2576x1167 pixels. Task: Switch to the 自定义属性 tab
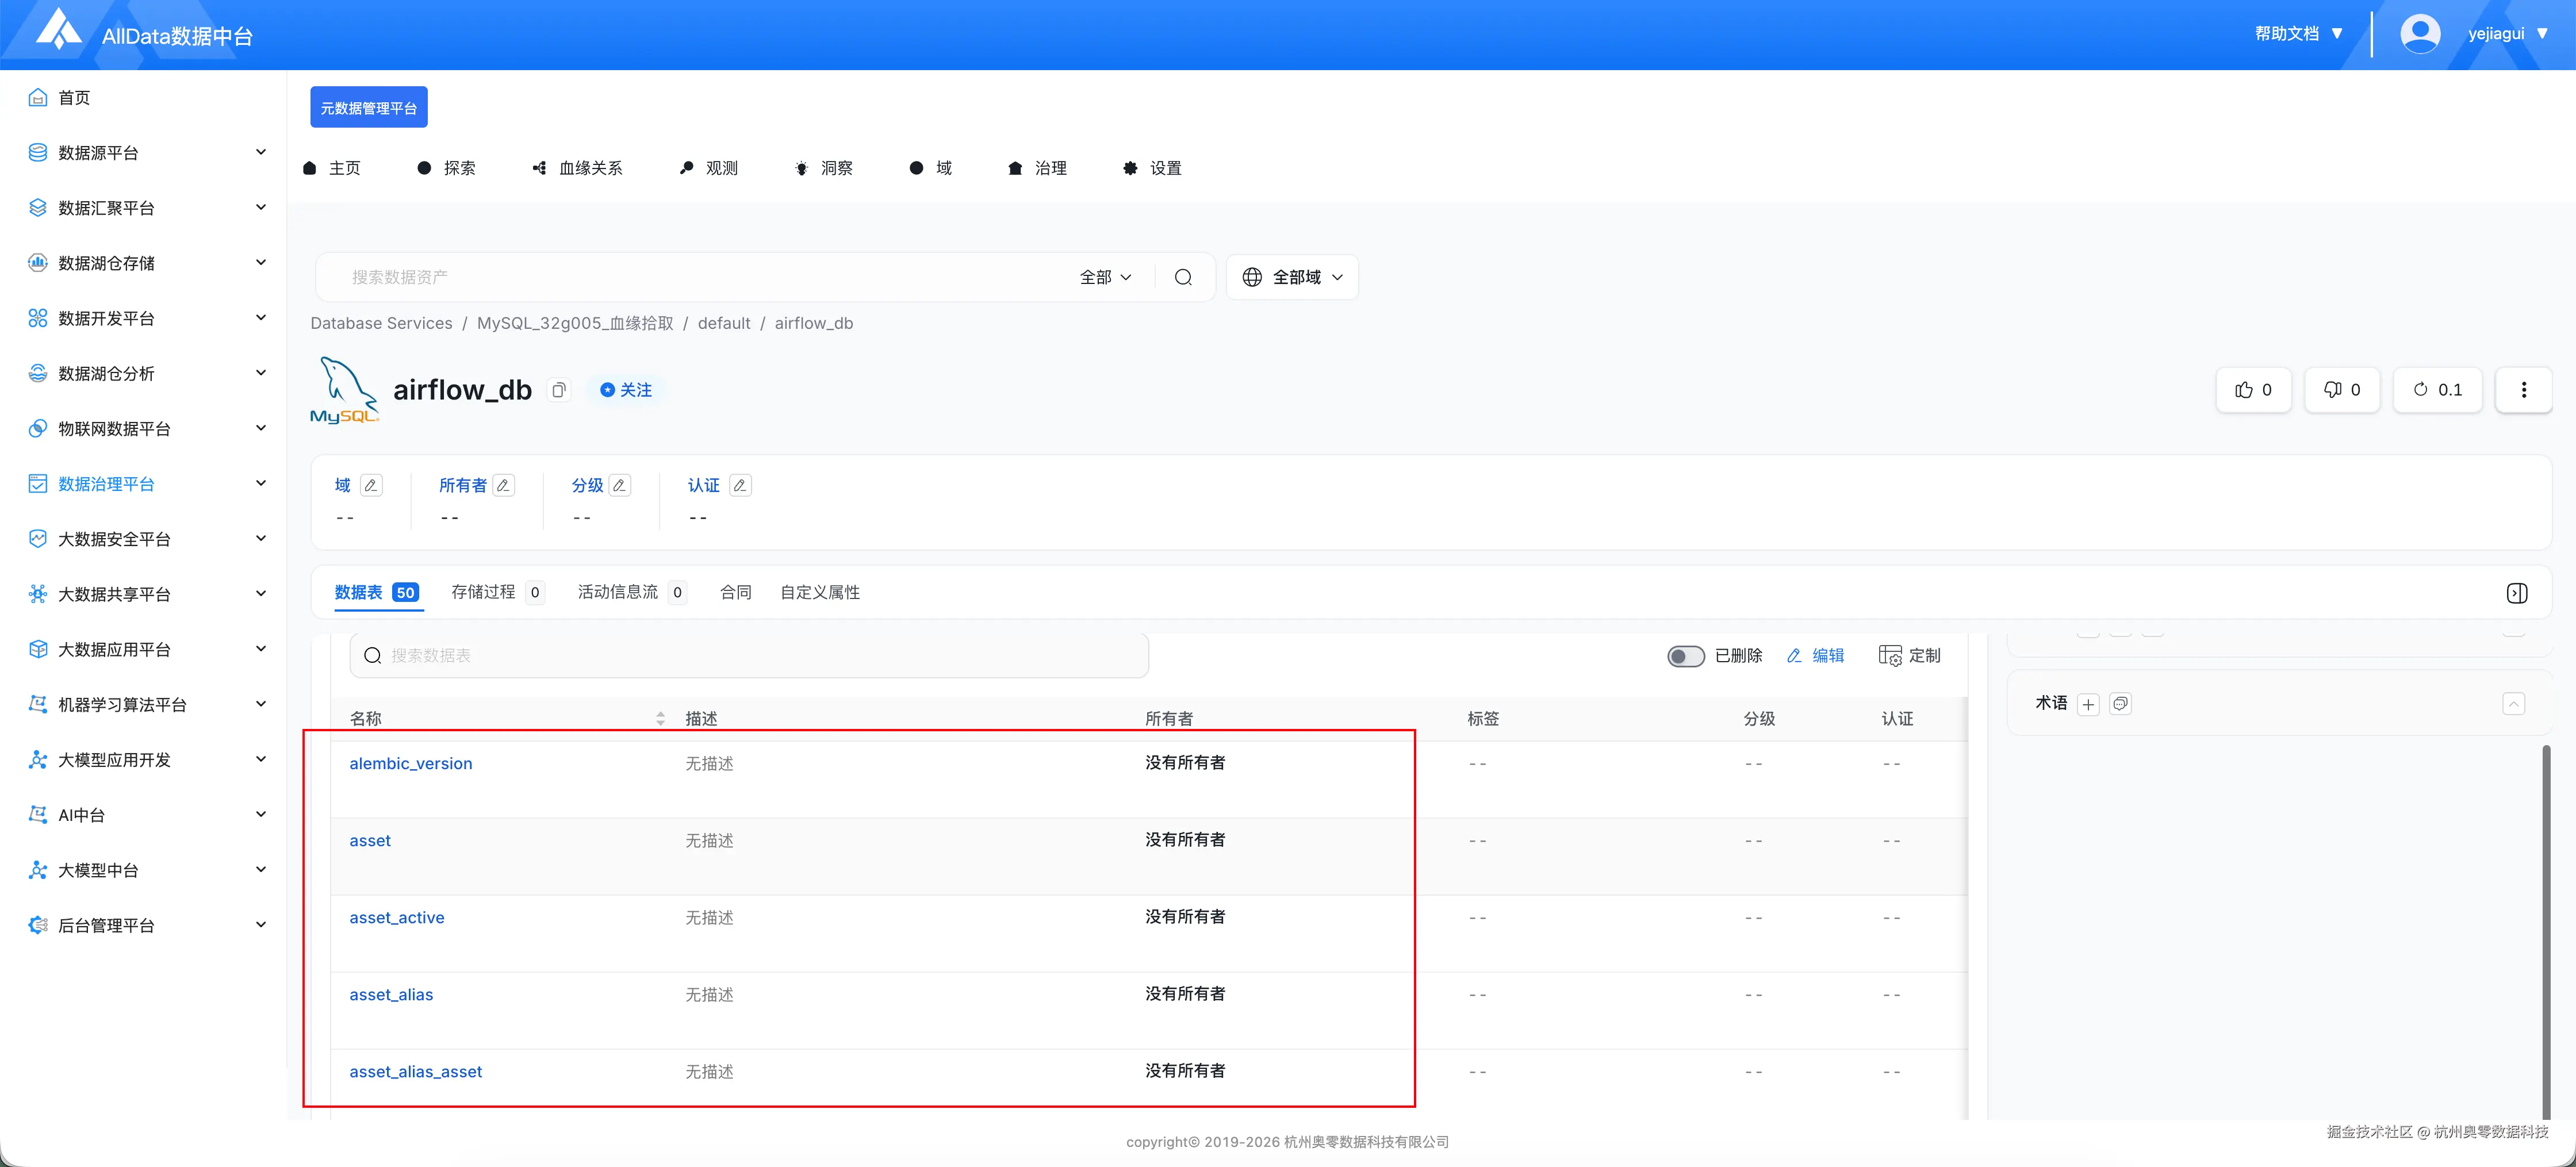[820, 593]
